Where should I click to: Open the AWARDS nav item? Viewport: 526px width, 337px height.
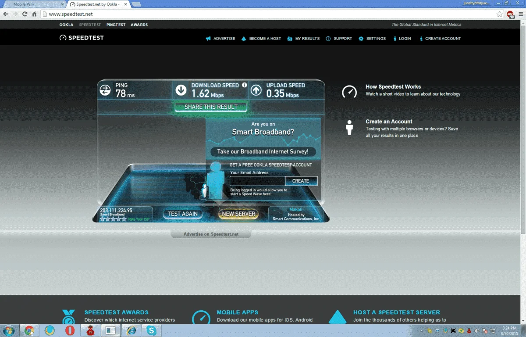click(139, 25)
